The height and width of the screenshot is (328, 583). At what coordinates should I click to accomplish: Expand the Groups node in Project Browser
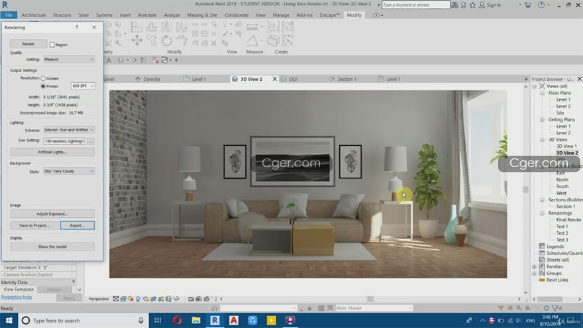[534, 273]
